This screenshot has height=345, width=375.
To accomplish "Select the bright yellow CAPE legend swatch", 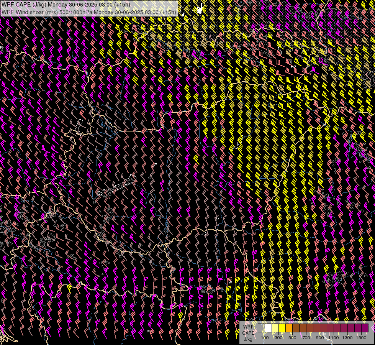I will click(x=282, y=328).
